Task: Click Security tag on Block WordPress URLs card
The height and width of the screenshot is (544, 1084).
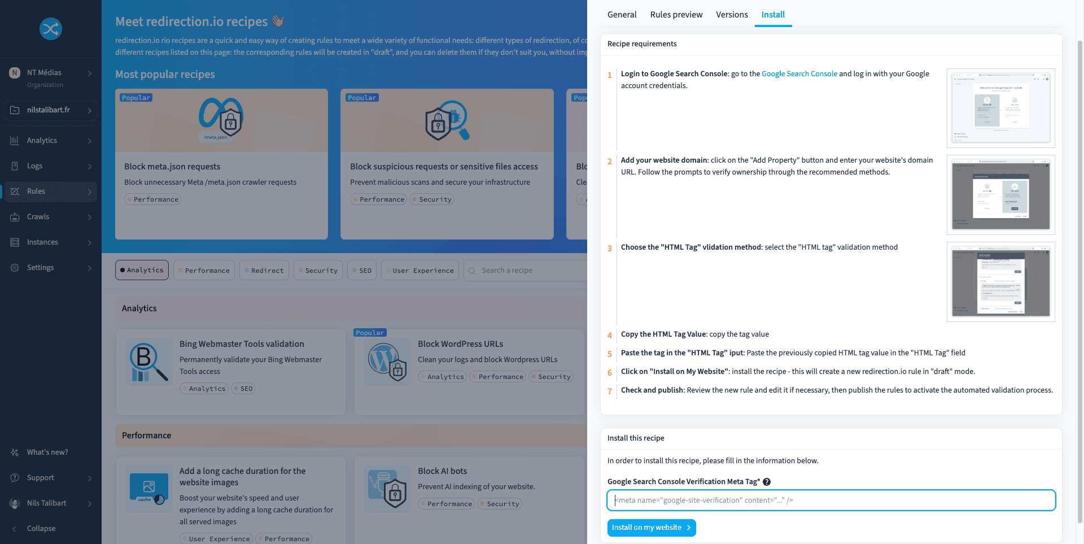Action: (x=551, y=377)
